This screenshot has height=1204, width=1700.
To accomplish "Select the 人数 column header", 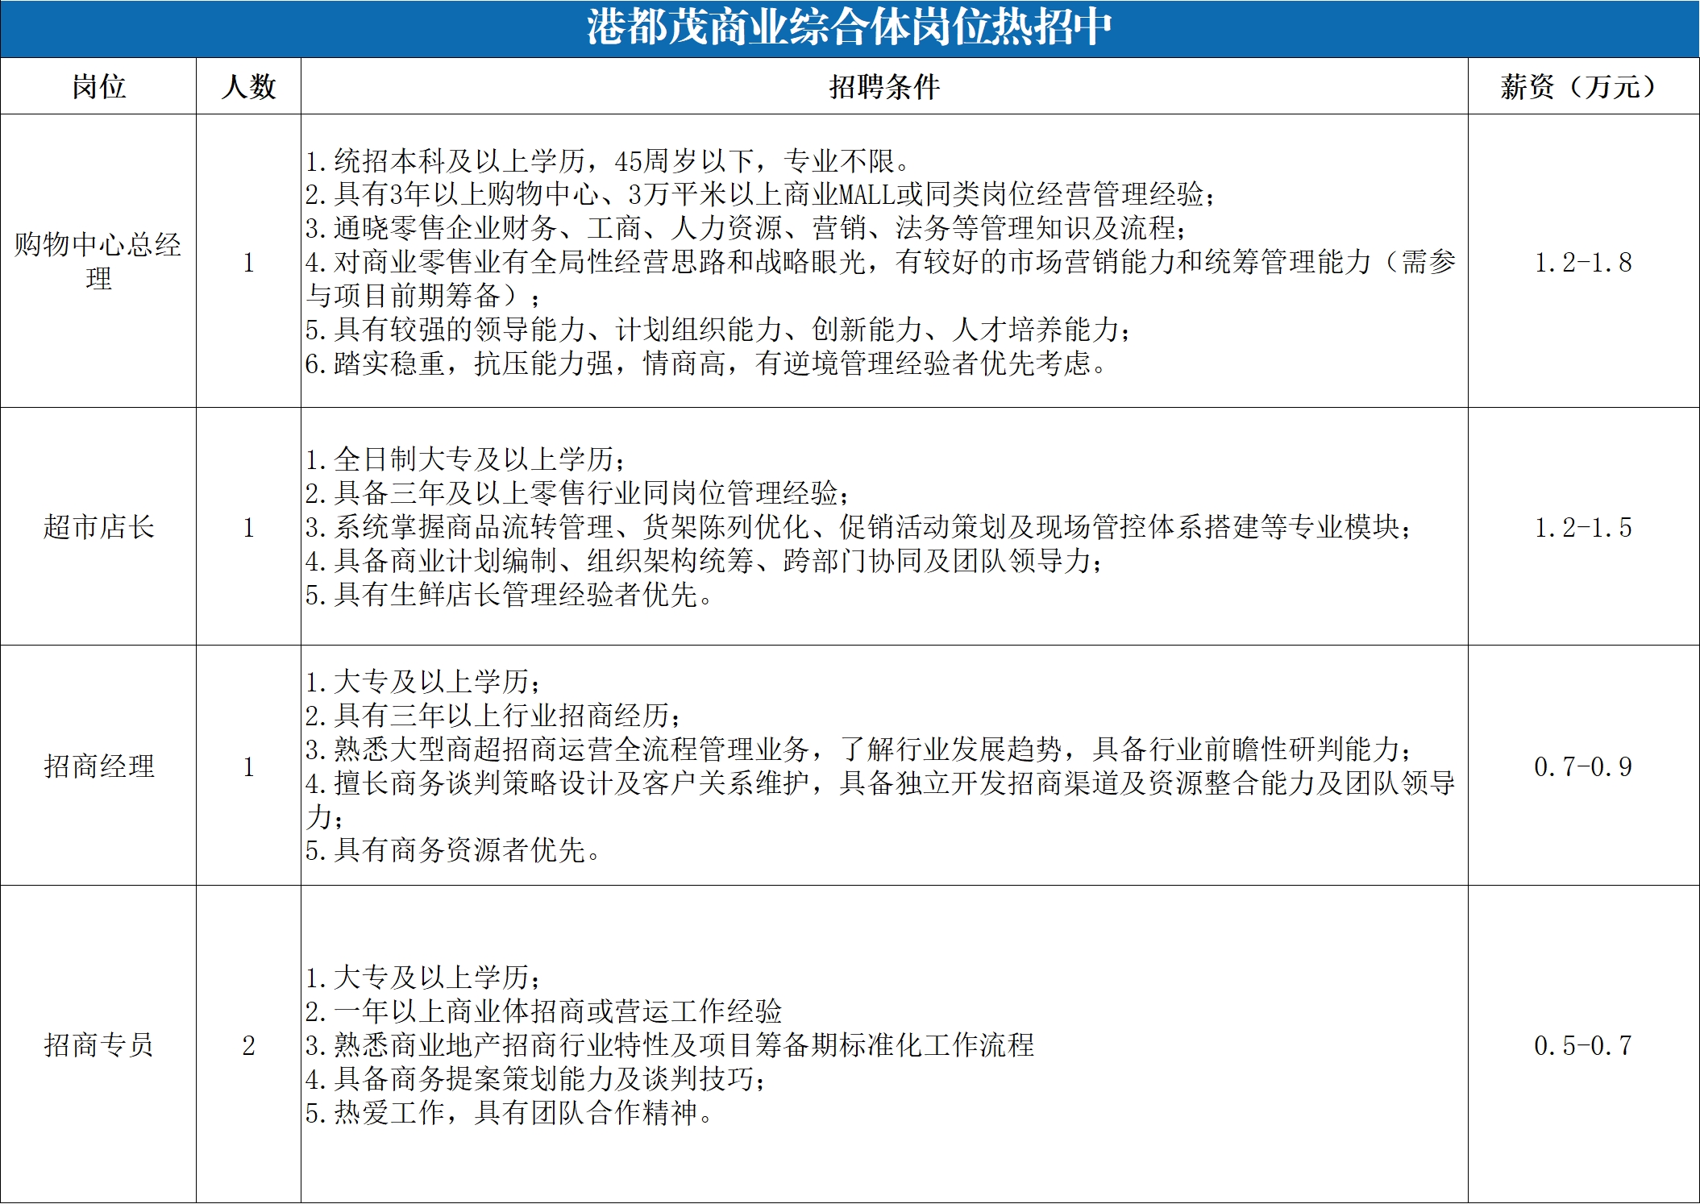I will coord(248,86).
